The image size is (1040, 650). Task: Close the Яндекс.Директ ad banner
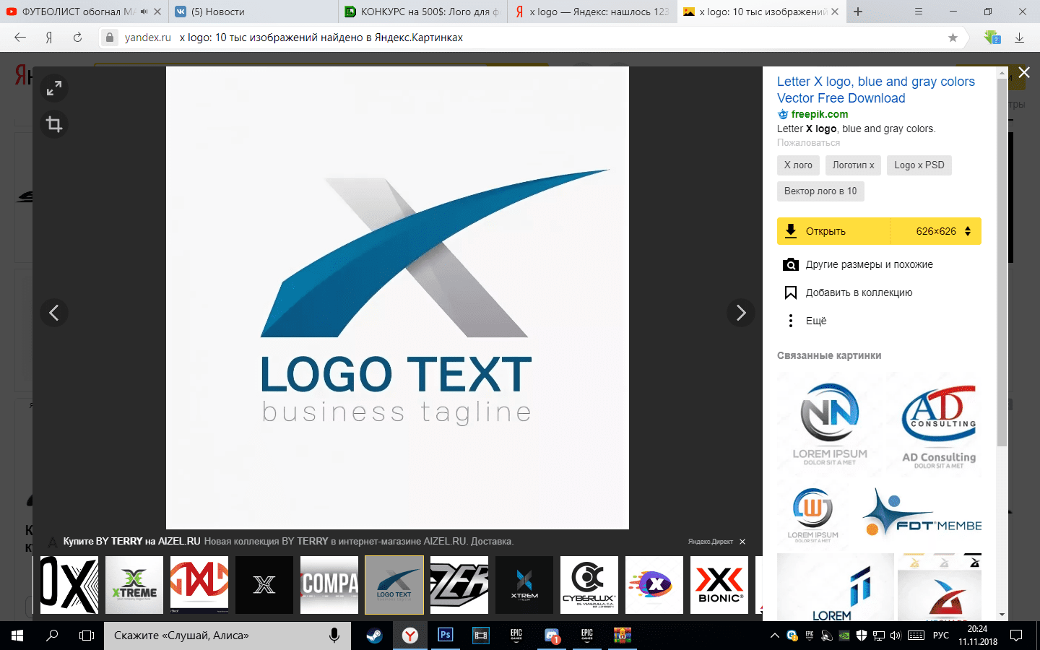pyautogui.click(x=742, y=542)
